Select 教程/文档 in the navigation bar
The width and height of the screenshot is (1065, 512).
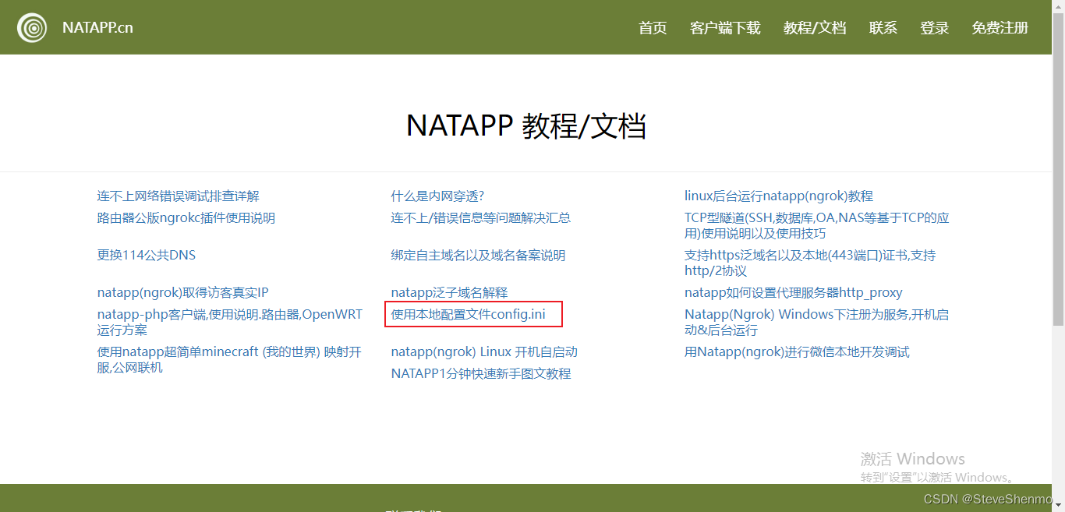(x=815, y=28)
